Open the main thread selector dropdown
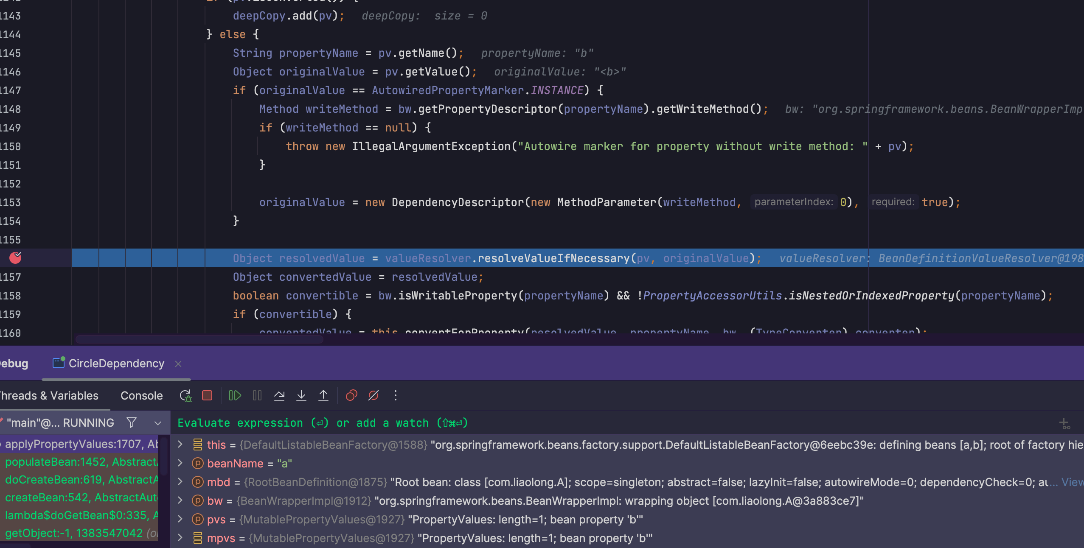 158,423
